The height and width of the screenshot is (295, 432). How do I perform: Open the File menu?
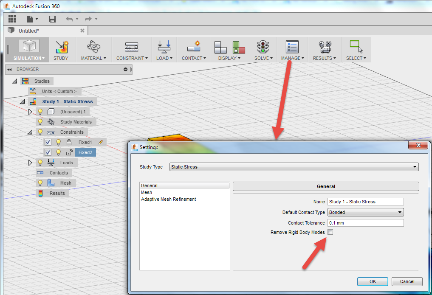pyautogui.click(x=30, y=19)
